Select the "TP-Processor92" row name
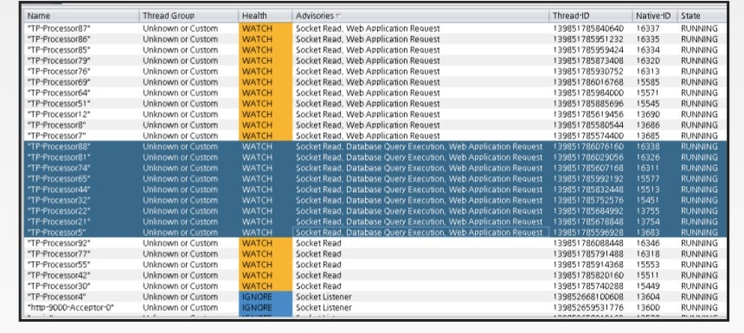Viewport: 744px width, 333px height. (x=59, y=243)
